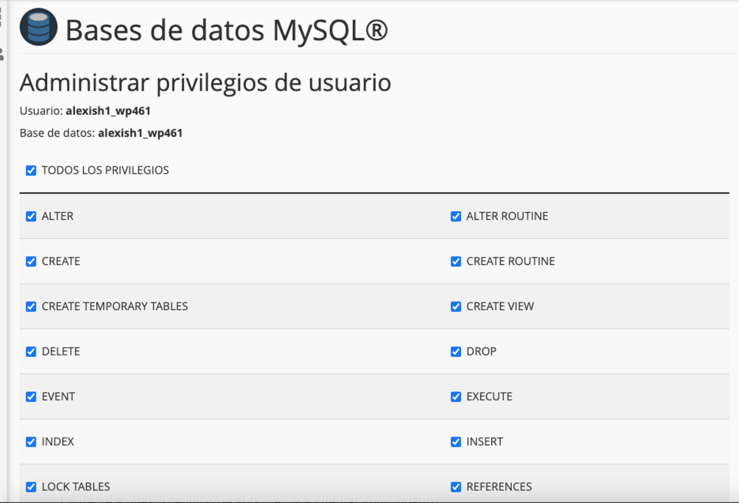Uncheck the REFERENCES privilege
Viewport: 739px width, 503px height.
(456, 487)
